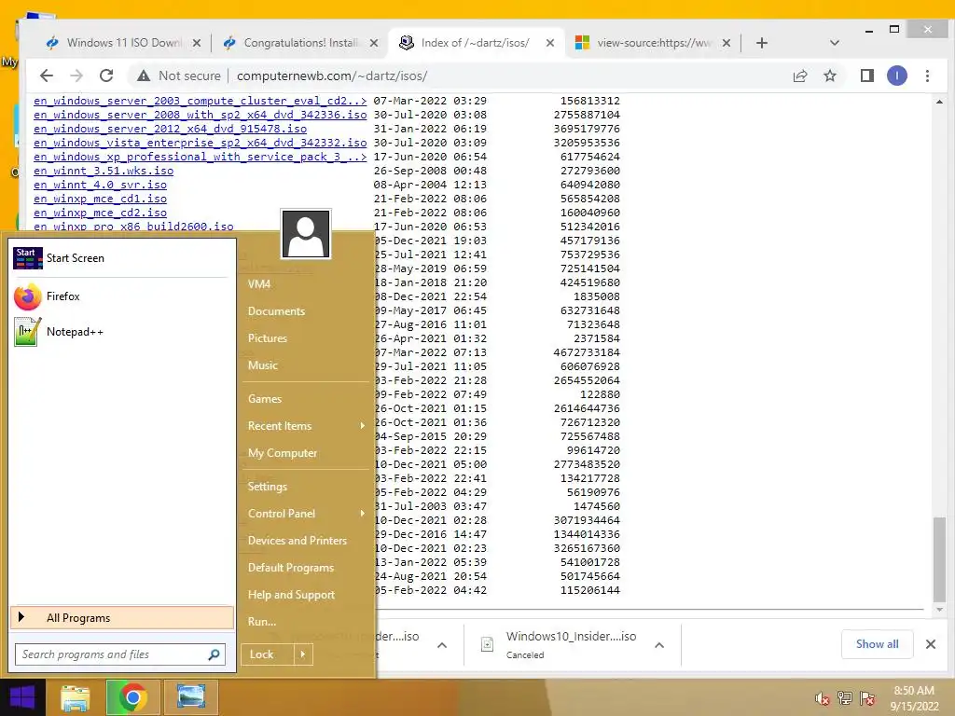Expand options for canceled Windows10_Insider download
This screenshot has height=716, width=955.
(659, 645)
